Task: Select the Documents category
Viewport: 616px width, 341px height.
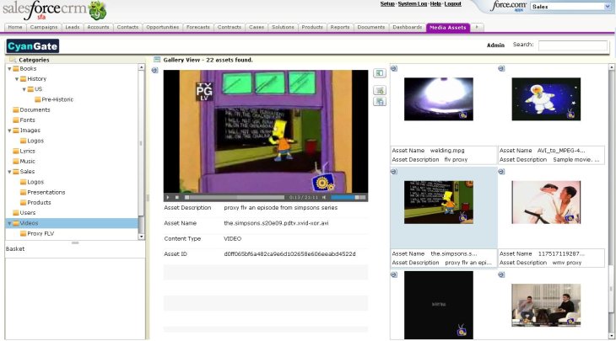Action: [x=35, y=109]
